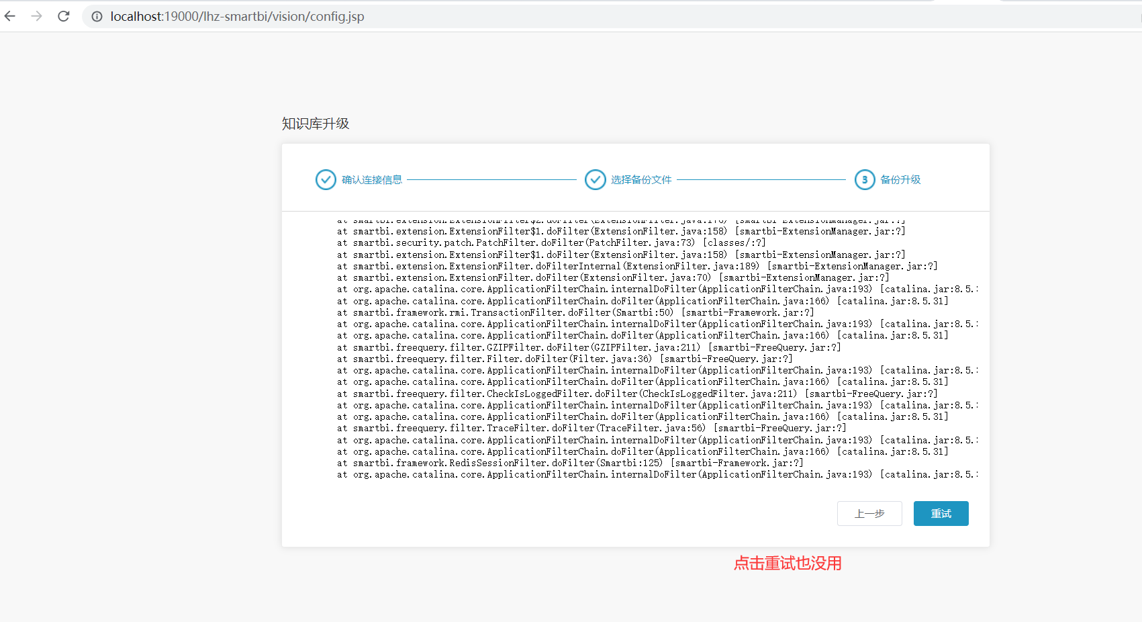
Task: Click the TransactionFilter.doFilter stack trace line
Action: pos(575,312)
